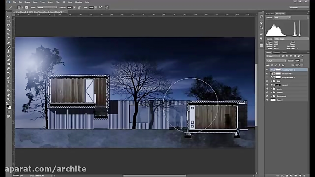Select the Crop tool
Screen dimensions: 315x177
(x=8, y=34)
